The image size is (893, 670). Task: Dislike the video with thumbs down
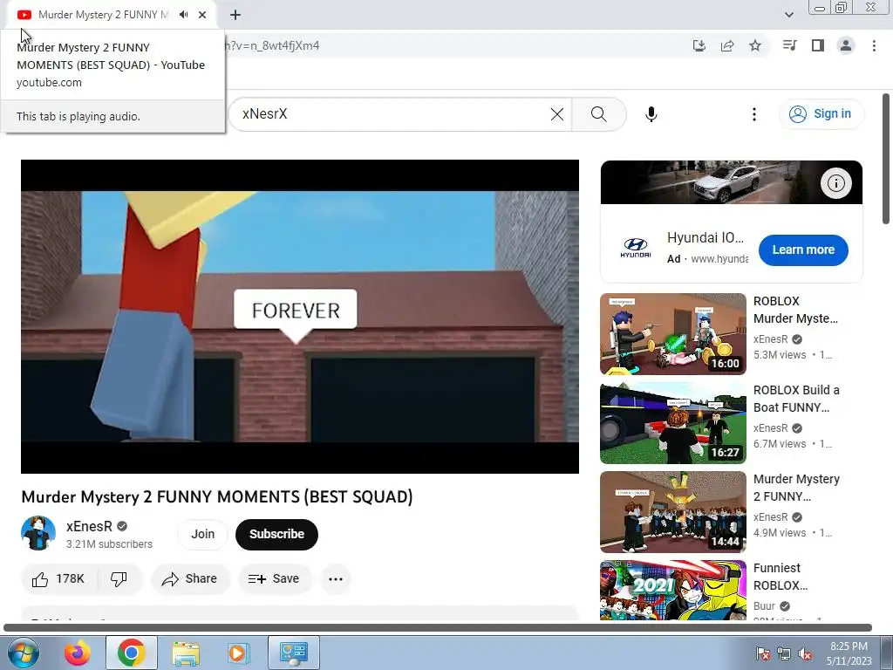(119, 579)
